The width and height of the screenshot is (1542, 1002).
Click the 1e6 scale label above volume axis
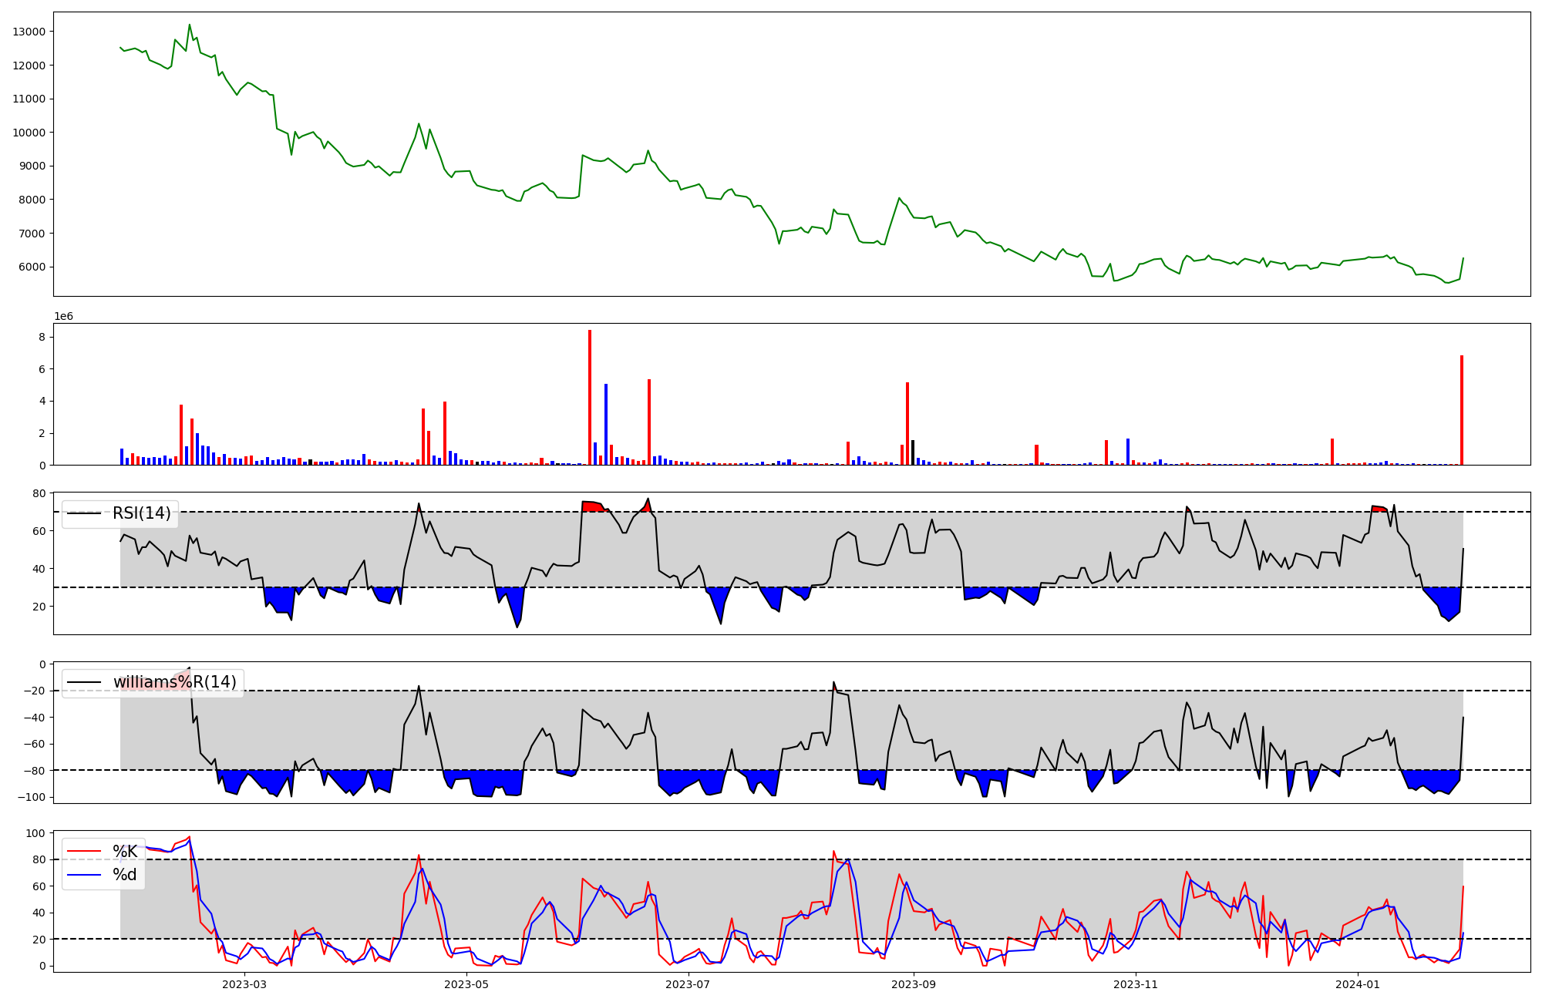(x=63, y=317)
